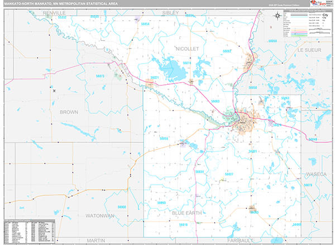Click the WATONWAN county label
The width and height of the screenshot is (335, 245).
99,215
